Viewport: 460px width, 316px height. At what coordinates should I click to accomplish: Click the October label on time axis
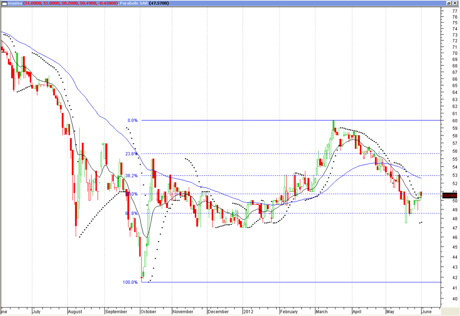pyautogui.click(x=149, y=312)
